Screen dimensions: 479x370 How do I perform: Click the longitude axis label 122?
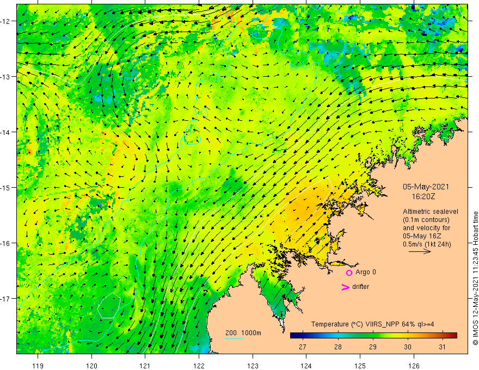199,366
